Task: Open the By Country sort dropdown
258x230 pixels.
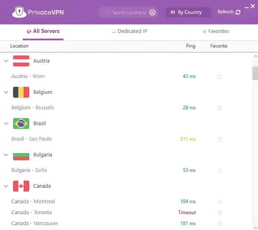Action: click(188, 12)
